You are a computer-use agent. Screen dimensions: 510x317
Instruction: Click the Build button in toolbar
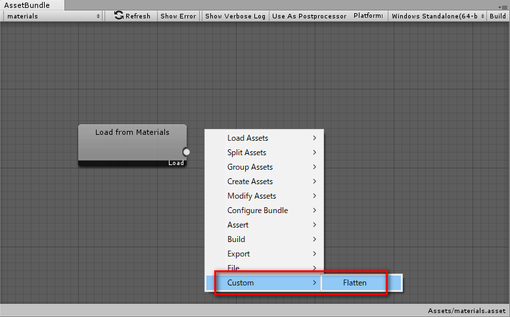coord(498,16)
